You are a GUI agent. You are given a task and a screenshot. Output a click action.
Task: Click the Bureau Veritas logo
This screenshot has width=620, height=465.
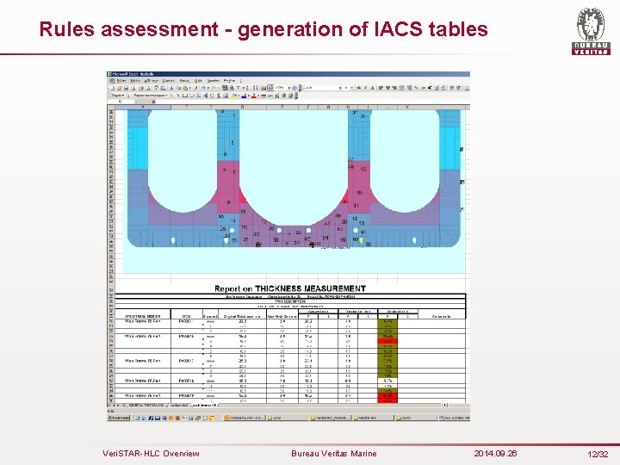pyautogui.click(x=591, y=31)
